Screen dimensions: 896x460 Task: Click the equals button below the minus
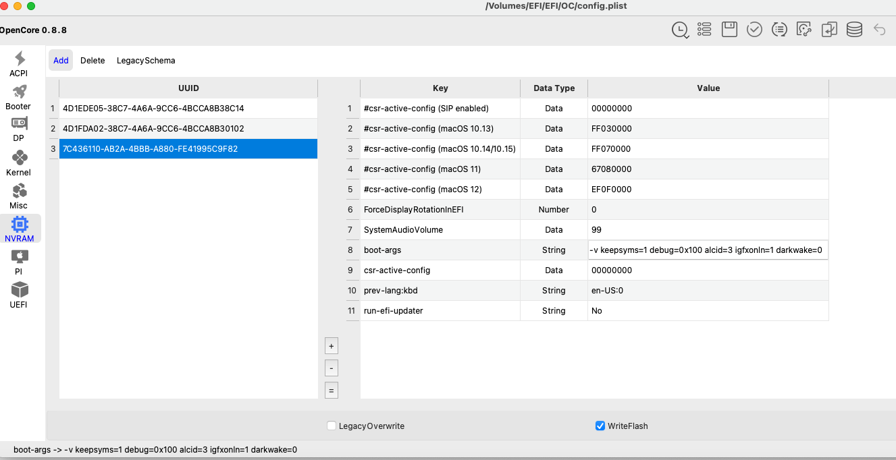click(331, 390)
